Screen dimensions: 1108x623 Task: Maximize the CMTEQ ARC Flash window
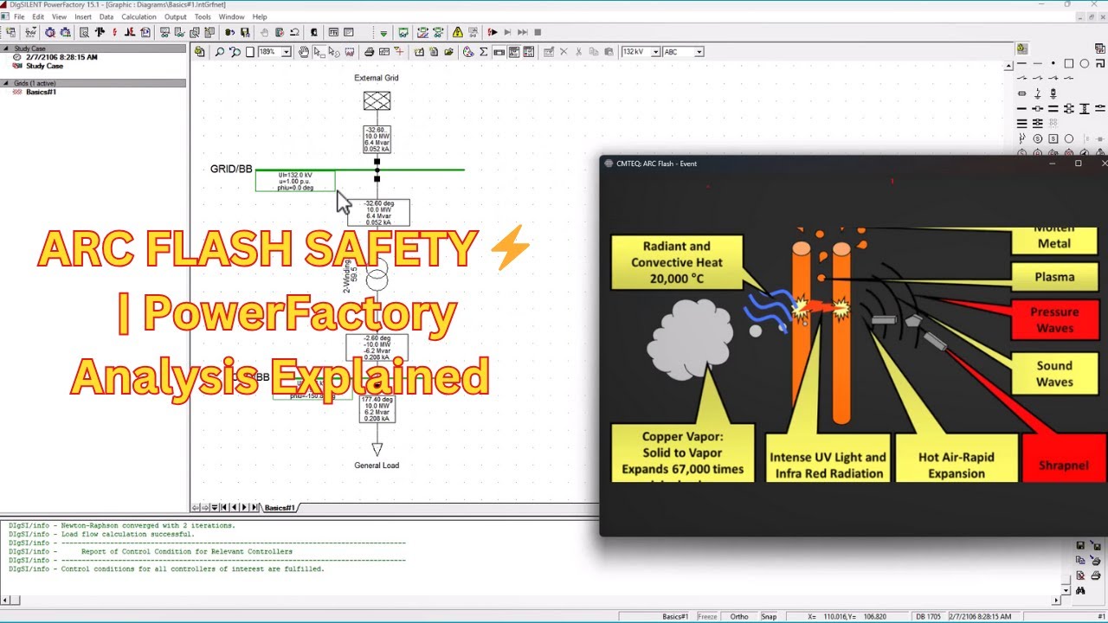1079,164
